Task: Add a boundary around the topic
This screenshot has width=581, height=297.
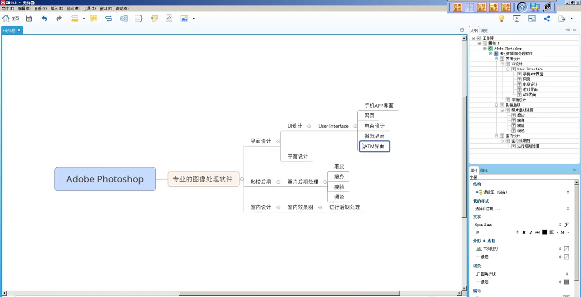Action: click(x=123, y=19)
